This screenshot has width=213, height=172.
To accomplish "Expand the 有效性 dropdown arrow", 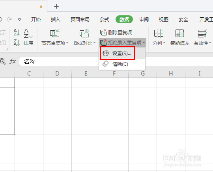I will pos(210,43).
